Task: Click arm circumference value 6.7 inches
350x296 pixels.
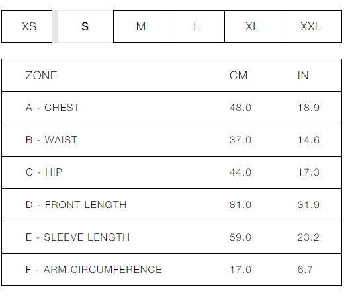Action: [x=305, y=270]
